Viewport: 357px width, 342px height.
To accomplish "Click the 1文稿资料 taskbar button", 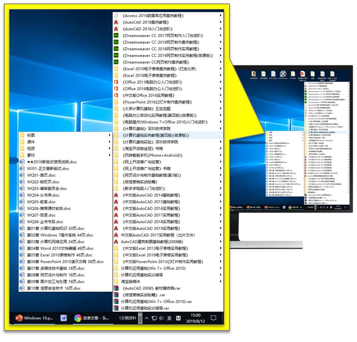I will click(x=128, y=318).
